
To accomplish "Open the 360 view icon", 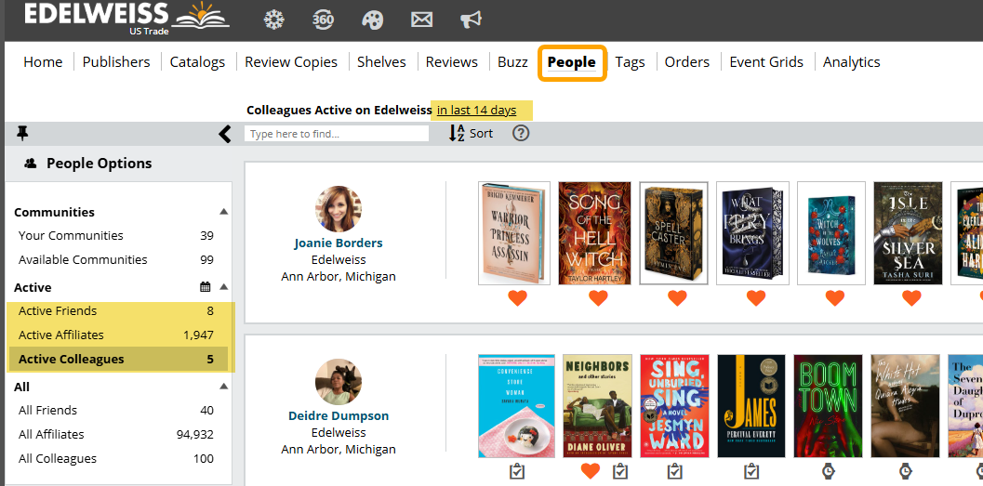I will (x=323, y=20).
